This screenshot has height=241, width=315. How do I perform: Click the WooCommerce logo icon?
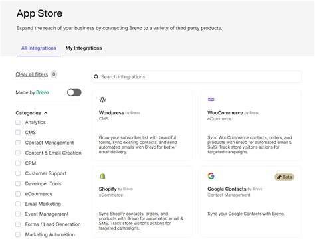click(211, 100)
